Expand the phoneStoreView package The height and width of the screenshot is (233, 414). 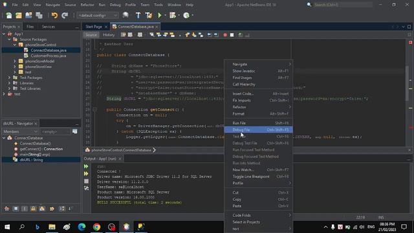pos(15,67)
